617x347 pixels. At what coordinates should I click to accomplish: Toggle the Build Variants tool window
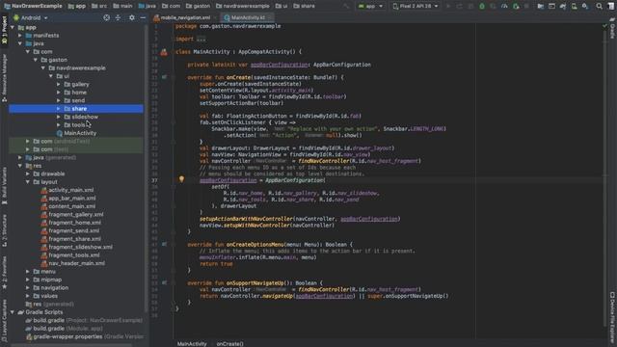coord(4,186)
